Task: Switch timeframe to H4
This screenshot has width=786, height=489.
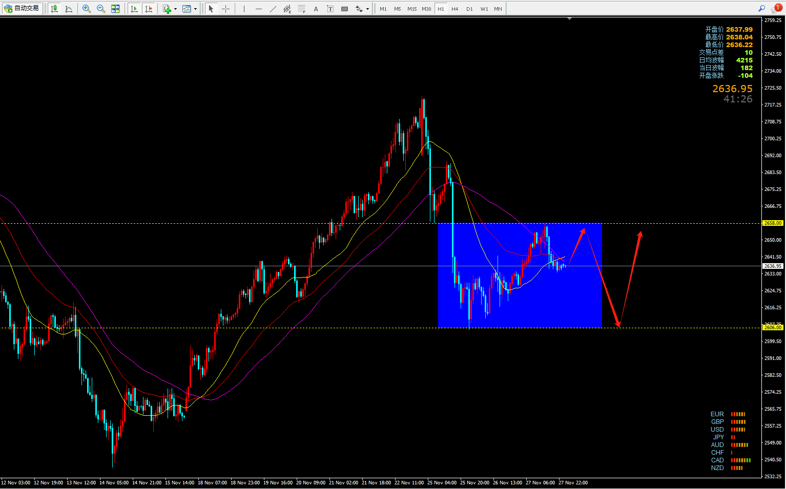Action: [x=455, y=9]
